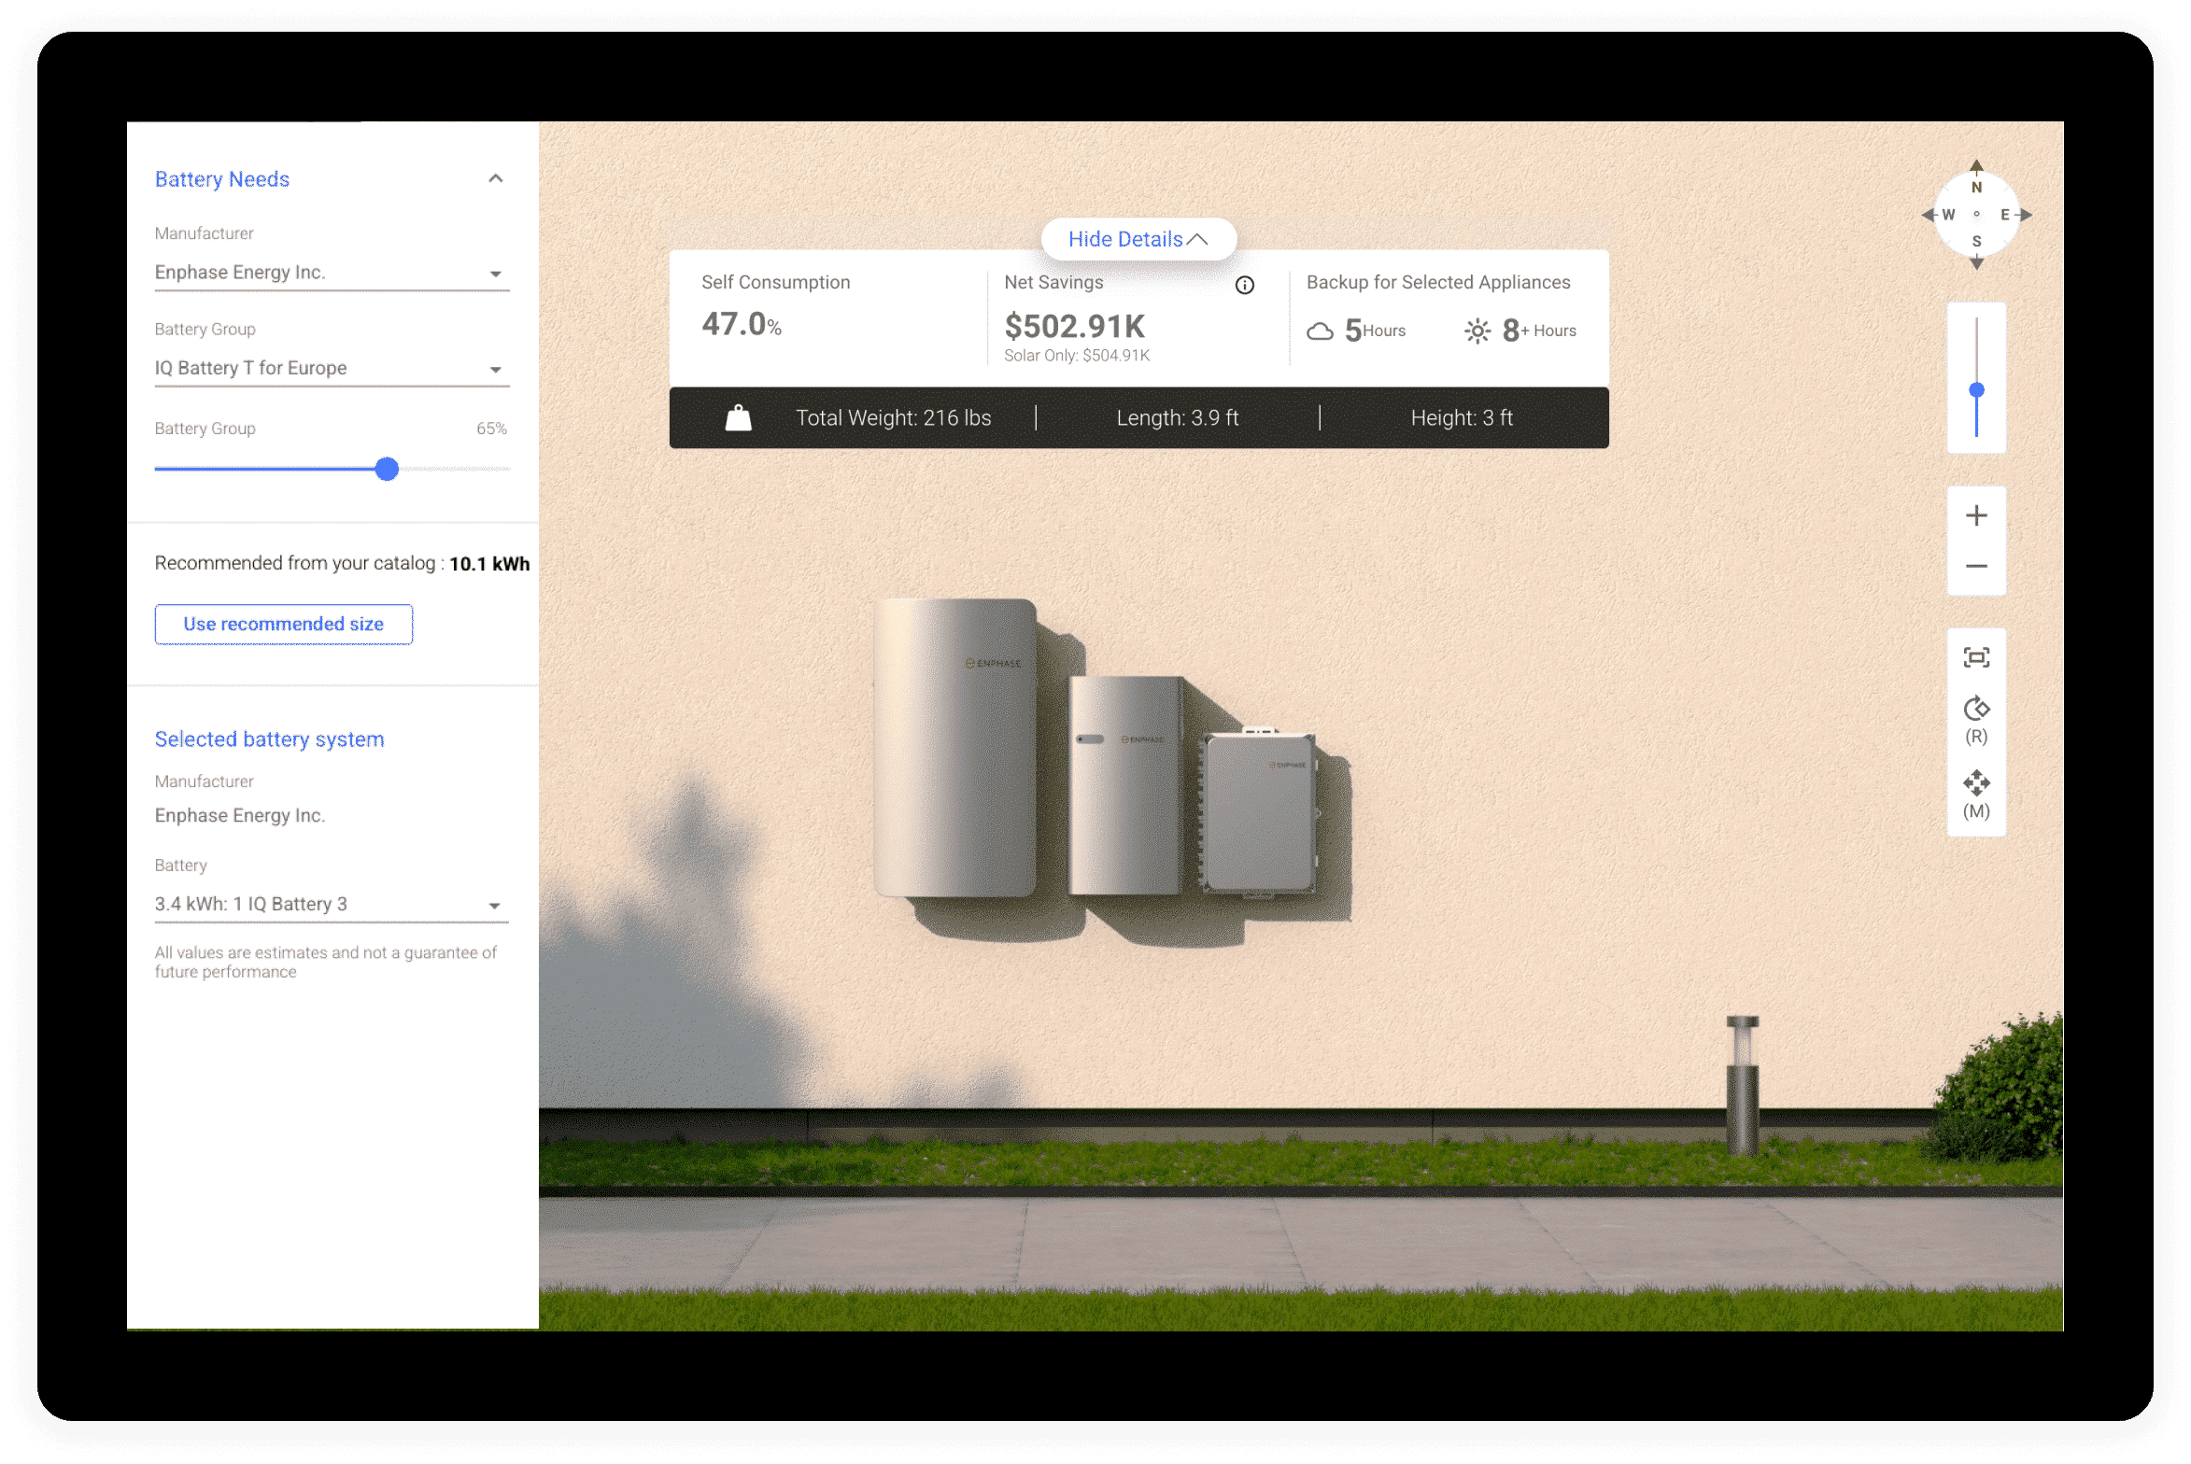Image resolution: width=2191 pixels, height=1464 pixels.
Task: Click the middle Enphase battery unit
Action: tap(1125, 785)
